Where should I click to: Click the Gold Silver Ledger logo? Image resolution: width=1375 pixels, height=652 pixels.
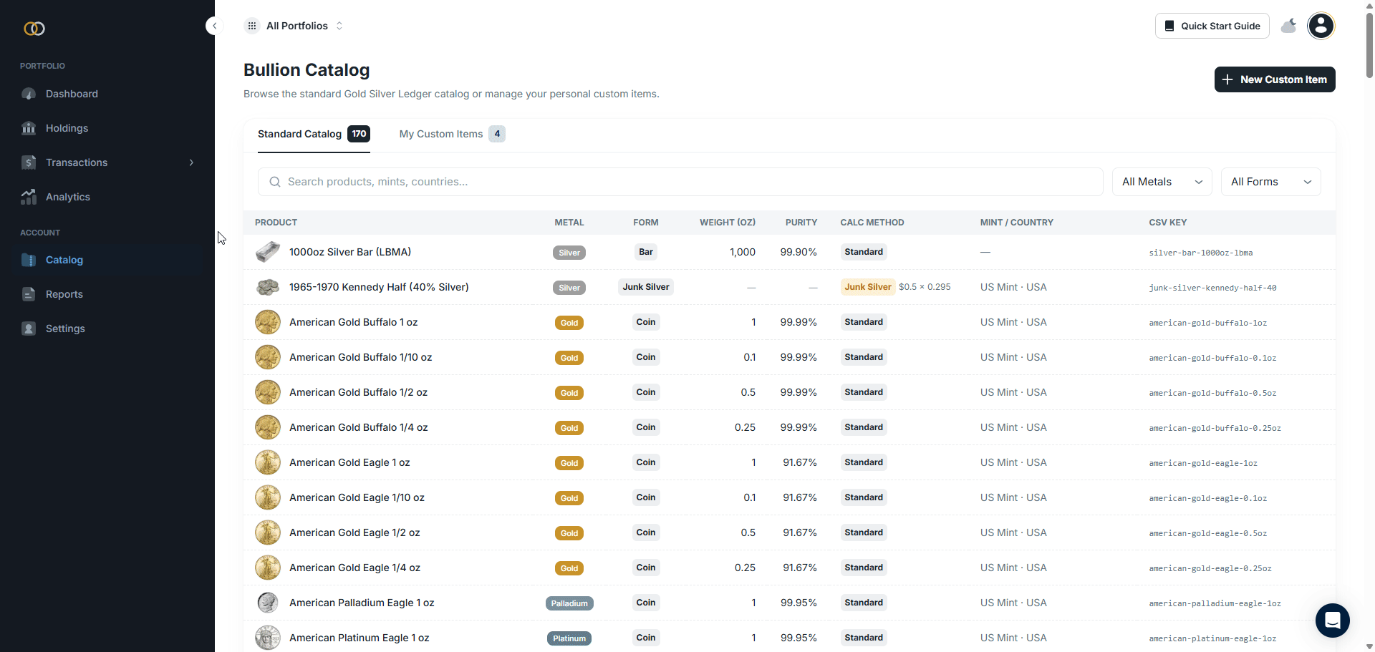34,29
